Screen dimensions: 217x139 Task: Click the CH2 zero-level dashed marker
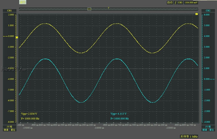(207, 79)
